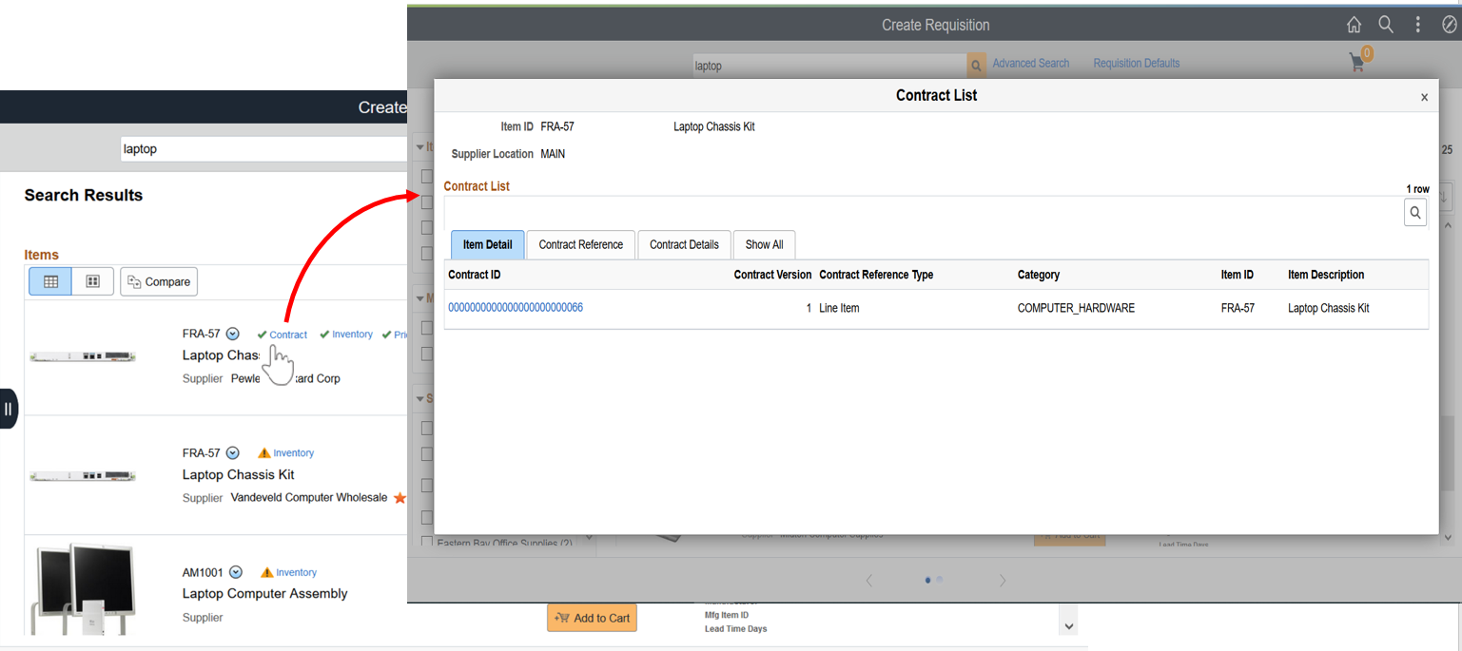Click the Add to Cart button at the bottom
Viewport: 1462px width, 651px height.
click(x=592, y=618)
